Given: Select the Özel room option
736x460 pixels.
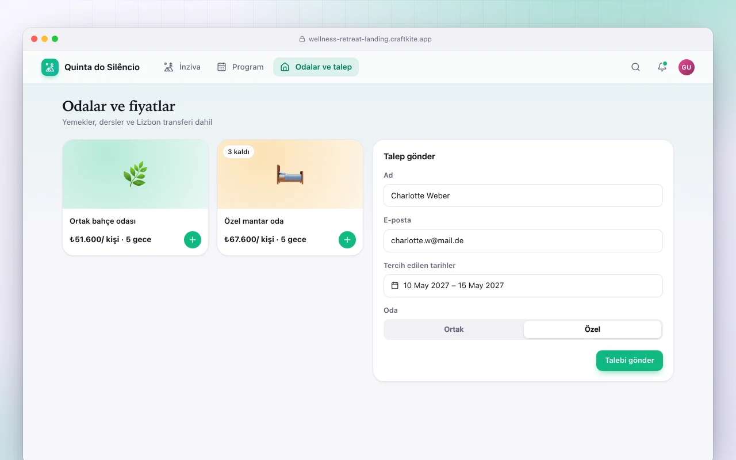Looking at the screenshot, I should [592, 329].
